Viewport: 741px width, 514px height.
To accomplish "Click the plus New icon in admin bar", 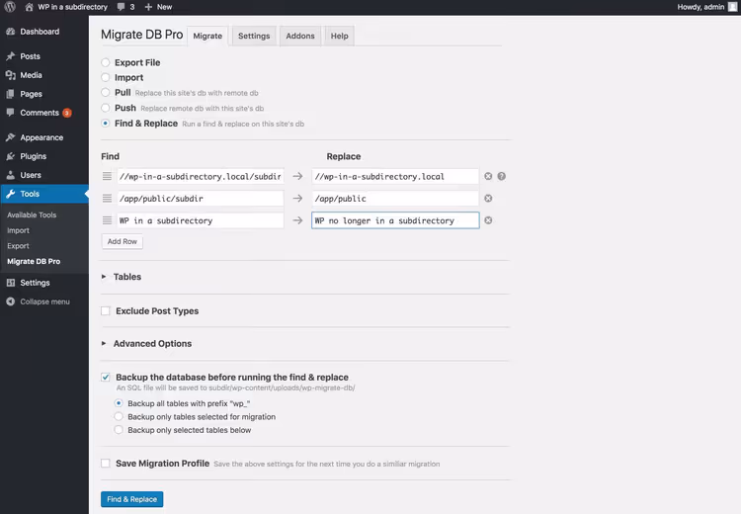I will pos(148,7).
